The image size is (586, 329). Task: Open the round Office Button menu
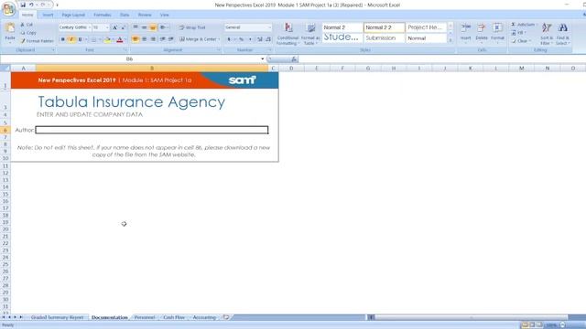point(8,9)
